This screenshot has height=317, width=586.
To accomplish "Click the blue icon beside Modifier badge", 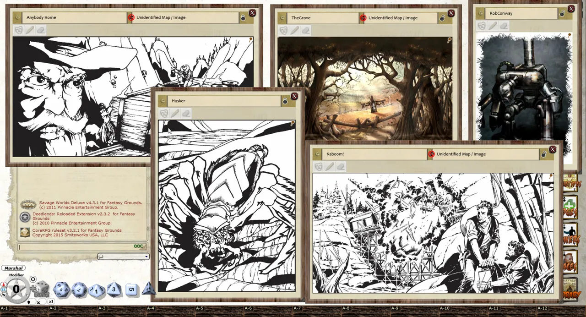I will tap(4, 289).
